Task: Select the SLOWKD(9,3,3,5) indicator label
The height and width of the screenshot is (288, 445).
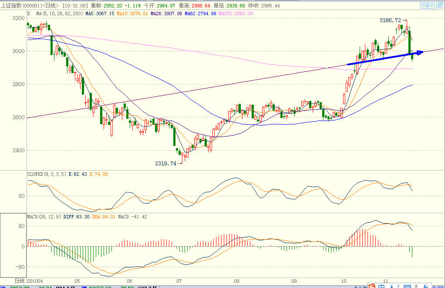Action: tap(47, 174)
